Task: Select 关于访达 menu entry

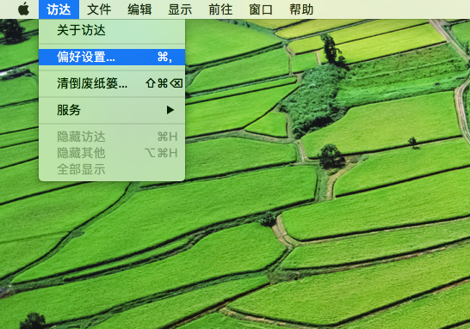Action: (x=112, y=31)
